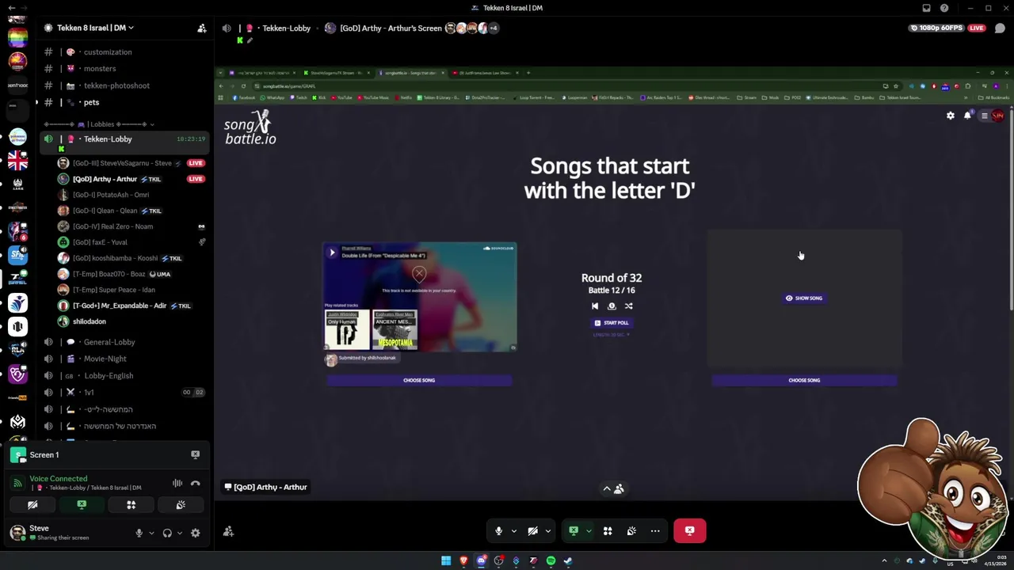Mute Steve's microphone in user panel

tap(139, 533)
